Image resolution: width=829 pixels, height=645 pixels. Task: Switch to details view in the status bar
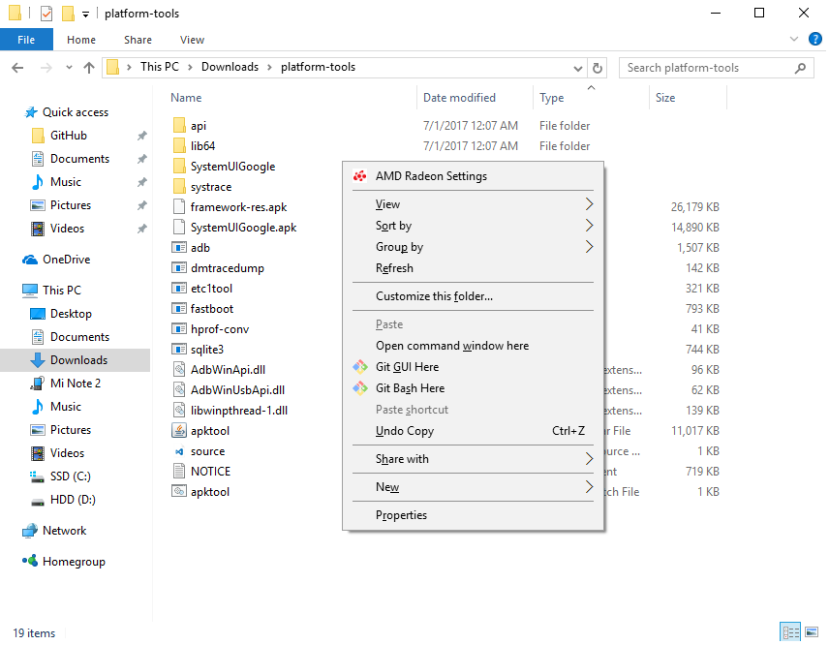(x=789, y=631)
